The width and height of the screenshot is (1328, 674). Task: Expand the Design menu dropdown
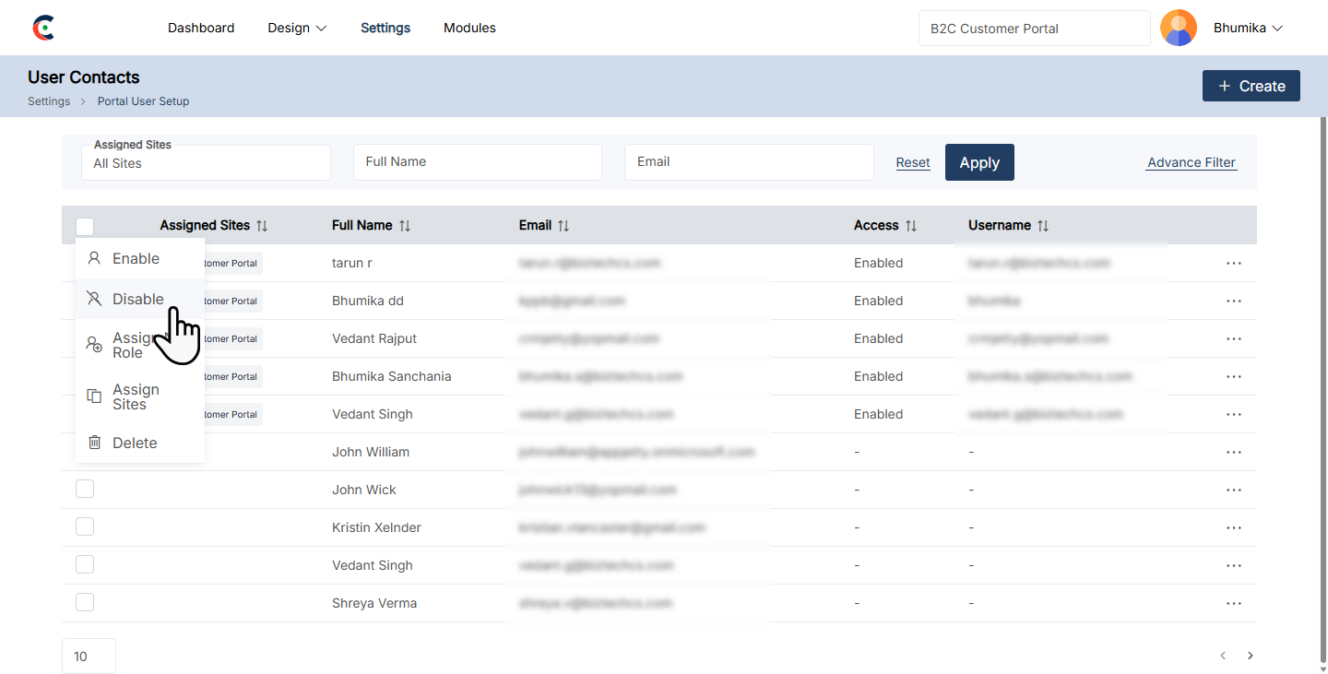coord(297,28)
